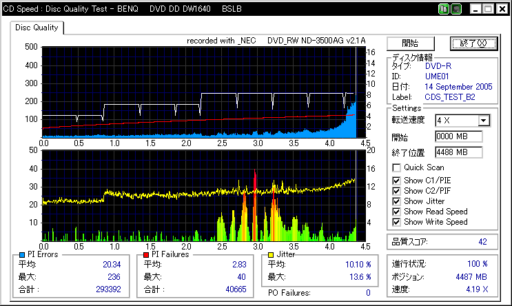Click the upper PI Errors graph area
This screenshot has height=306, width=512.
point(203,92)
